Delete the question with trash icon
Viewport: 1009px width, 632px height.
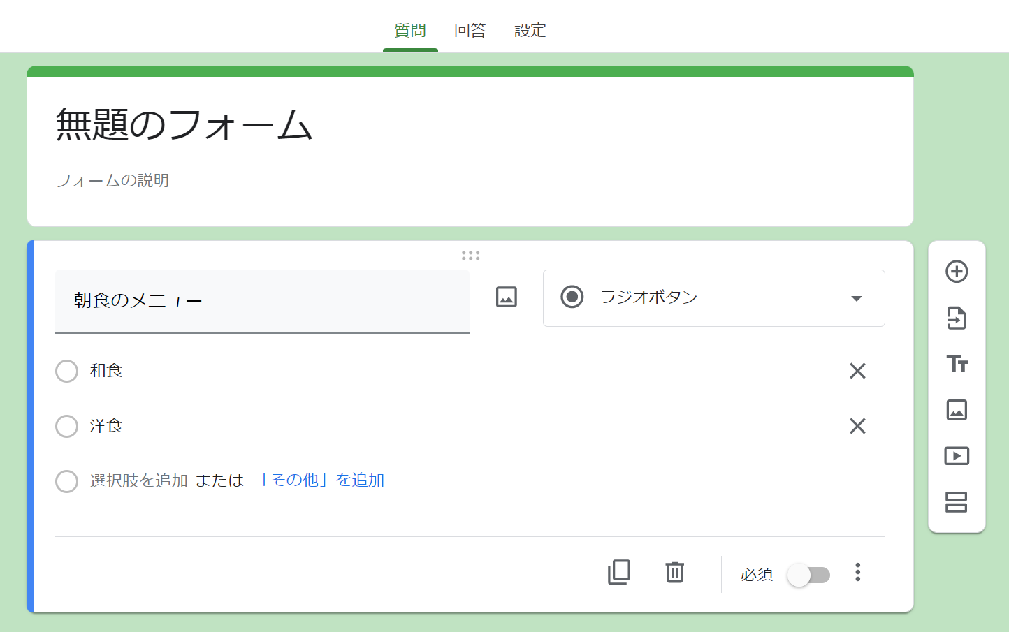pyautogui.click(x=674, y=573)
